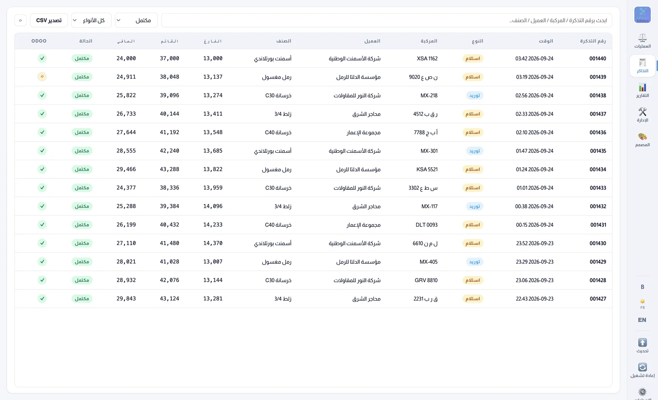This screenshot has width=658, height=400.
Task: Click Odoo synced checkmark for ticket 001427
Action: pyautogui.click(x=42, y=299)
